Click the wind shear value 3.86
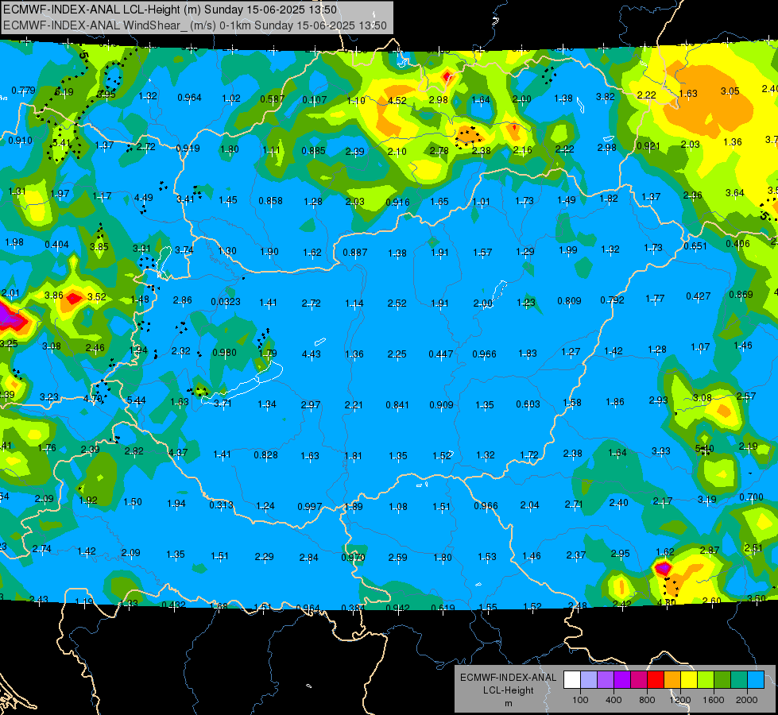The width and height of the screenshot is (778, 715). [53, 296]
